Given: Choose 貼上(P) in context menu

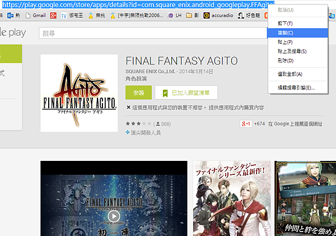Looking at the screenshot, I should [298, 42].
